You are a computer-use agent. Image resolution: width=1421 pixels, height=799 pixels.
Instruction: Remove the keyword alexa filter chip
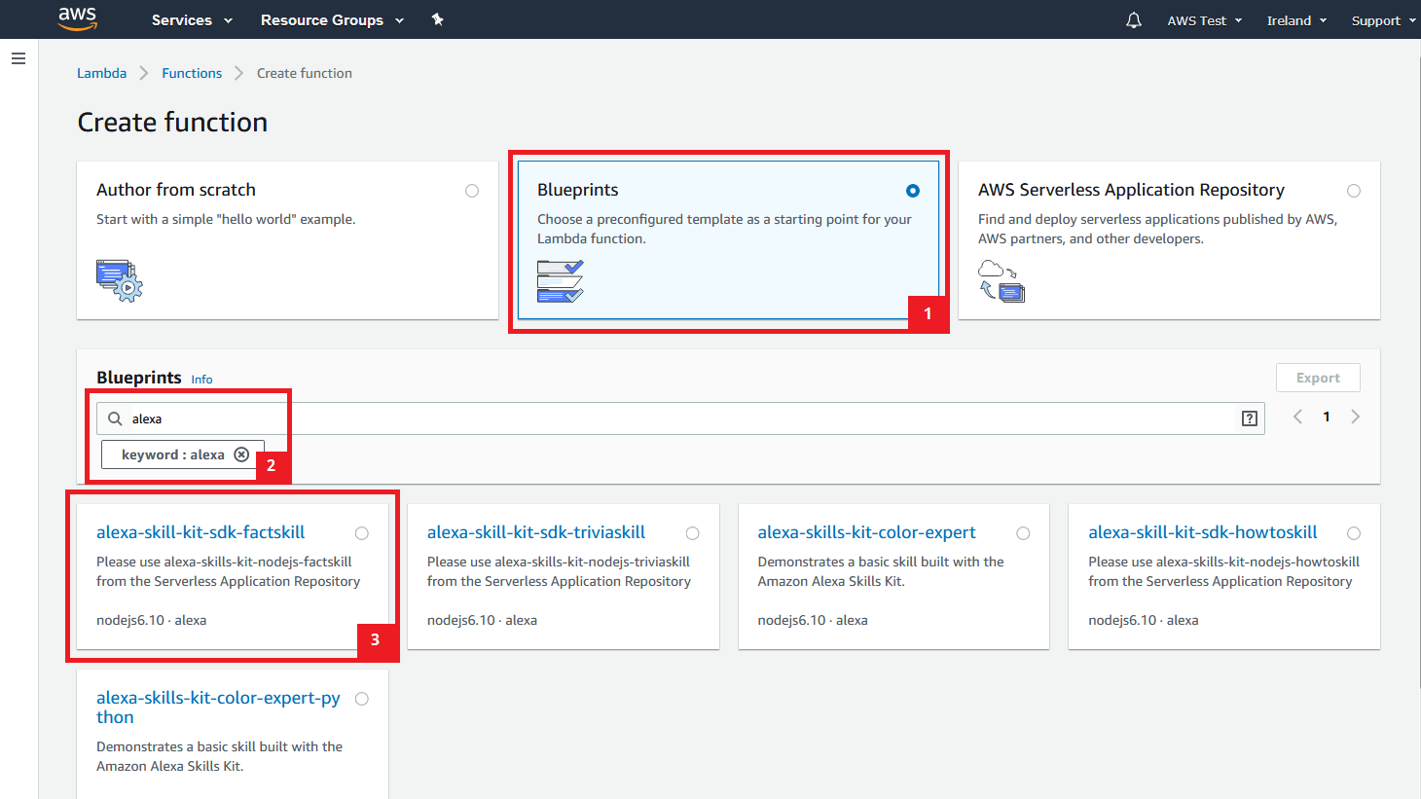[241, 454]
